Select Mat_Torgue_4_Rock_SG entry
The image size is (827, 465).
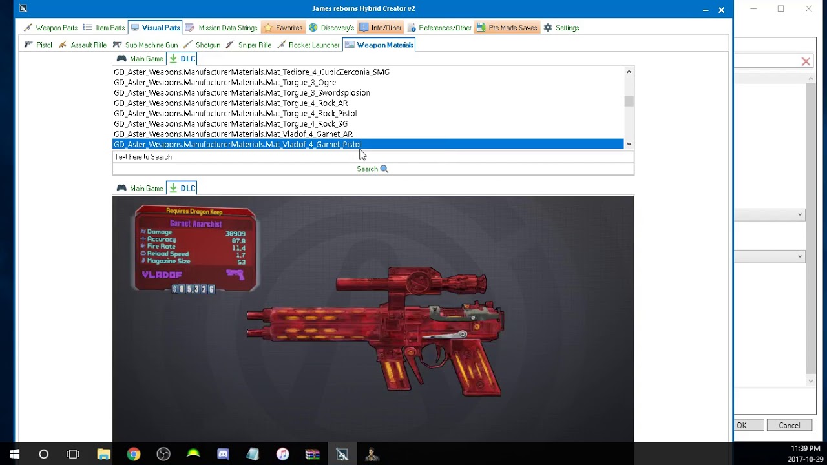click(x=368, y=123)
